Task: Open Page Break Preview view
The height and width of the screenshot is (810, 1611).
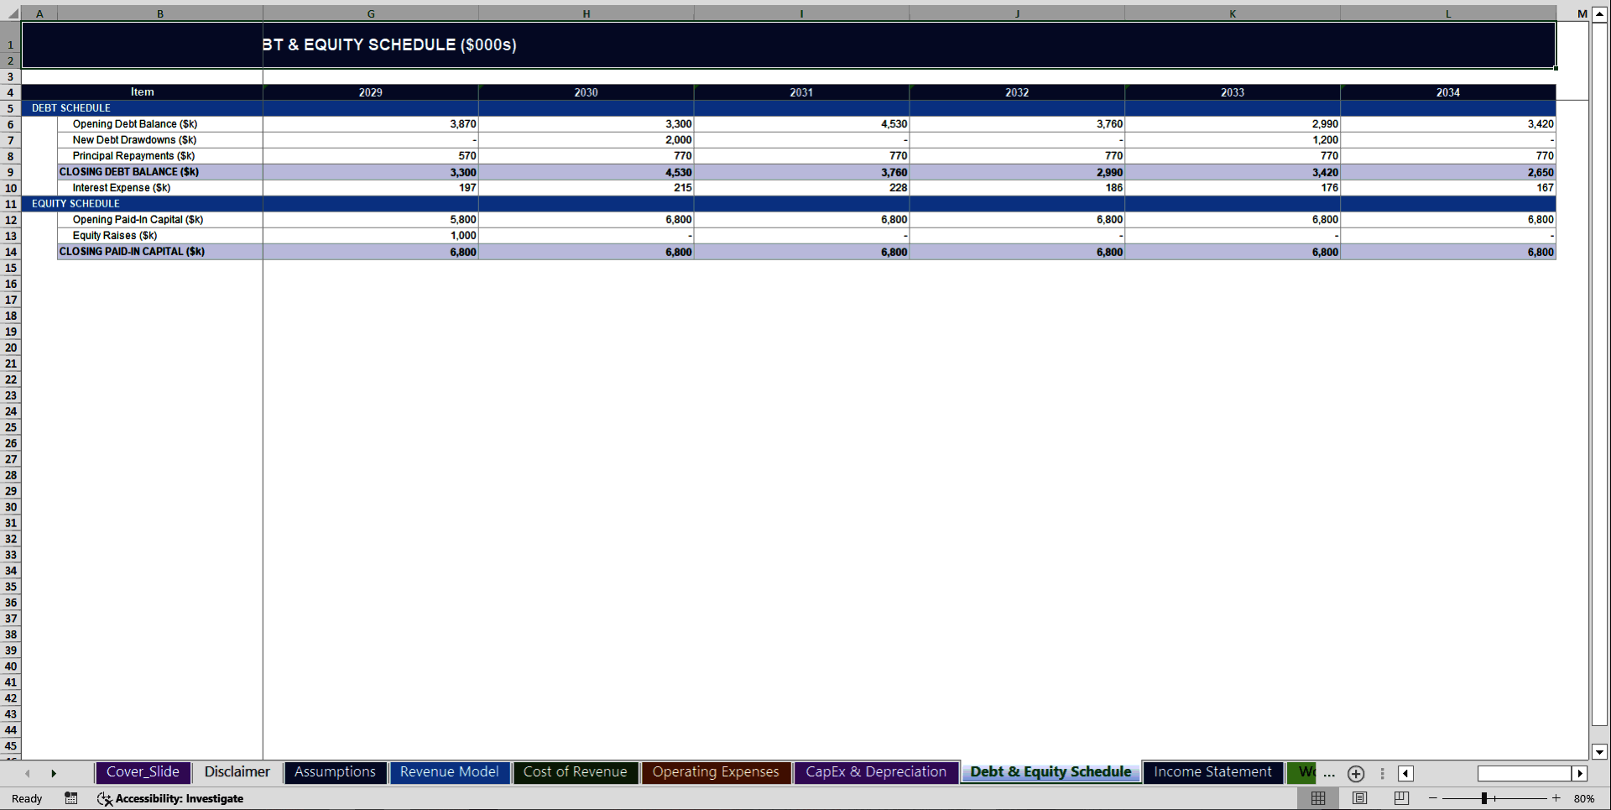Action: 1400,798
